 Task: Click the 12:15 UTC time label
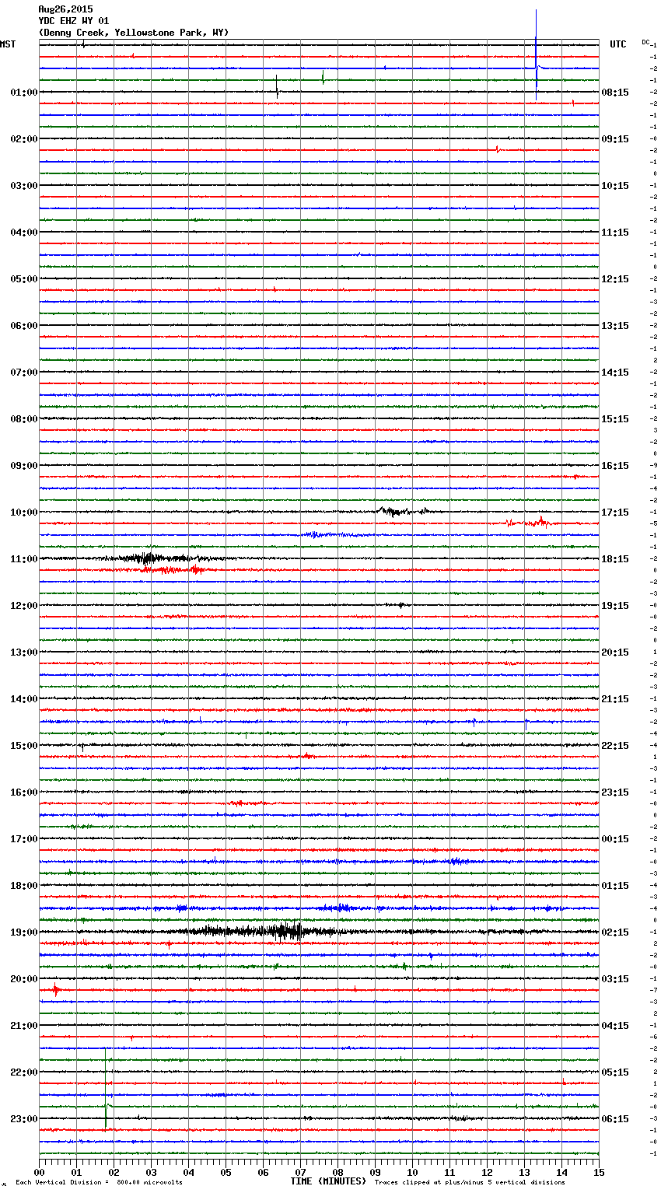point(615,279)
